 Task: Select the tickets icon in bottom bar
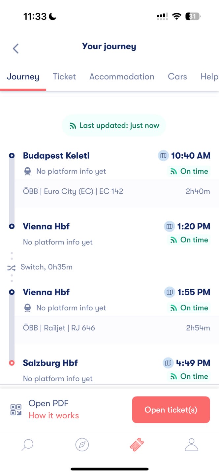(x=137, y=445)
